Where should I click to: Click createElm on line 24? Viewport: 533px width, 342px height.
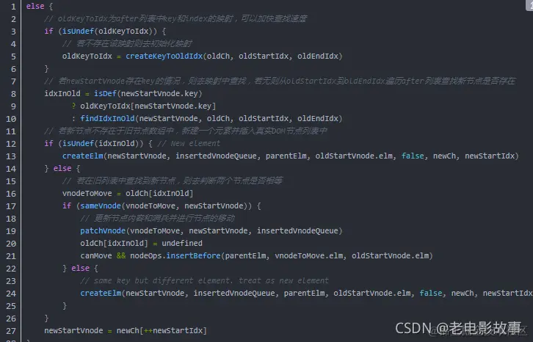[101, 293]
